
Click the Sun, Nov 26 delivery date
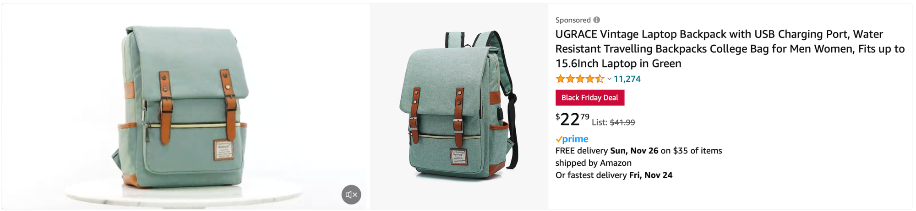[x=634, y=151]
